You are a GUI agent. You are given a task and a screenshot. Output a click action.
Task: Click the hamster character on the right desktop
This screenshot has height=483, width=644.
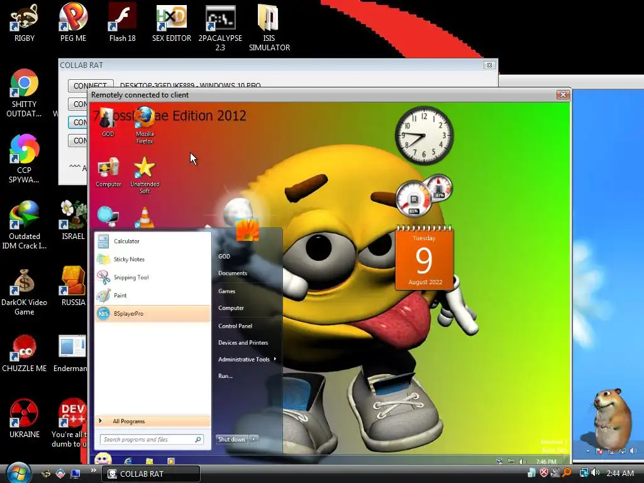(x=611, y=419)
